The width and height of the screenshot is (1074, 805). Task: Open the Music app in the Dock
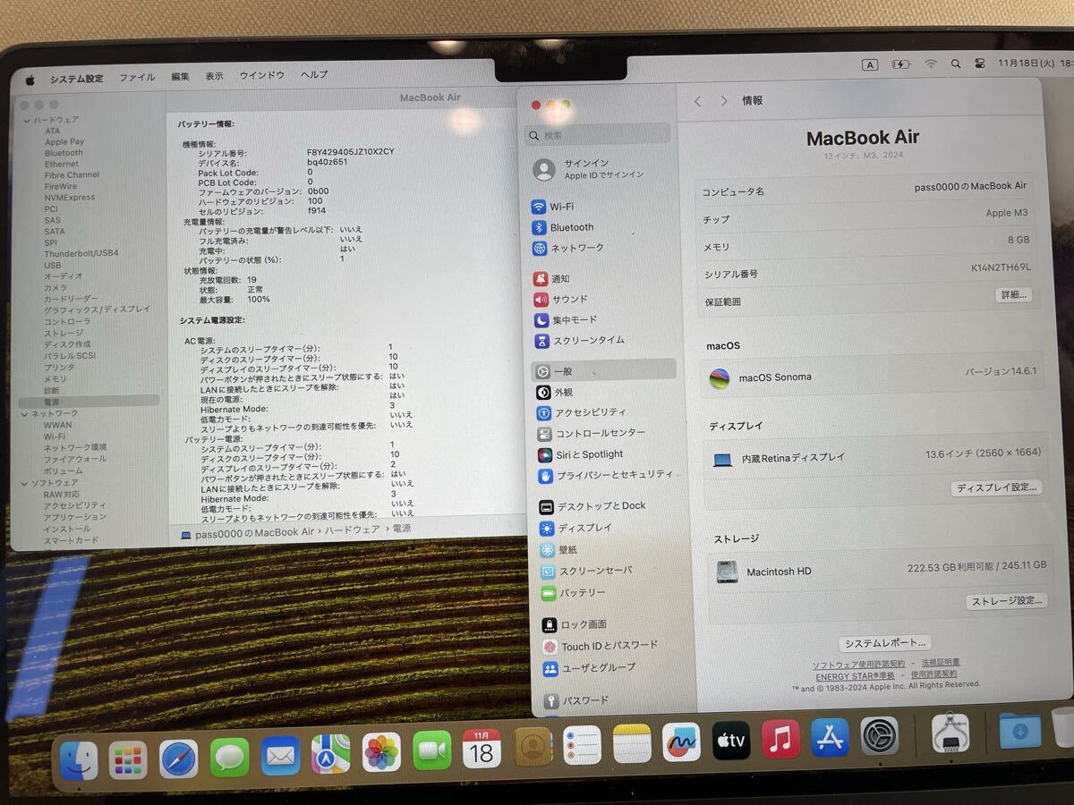[780, 739]
